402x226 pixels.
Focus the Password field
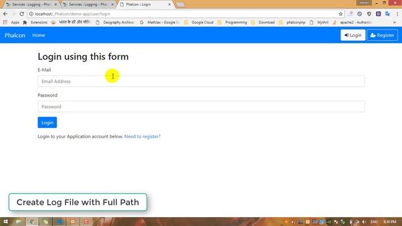[201, 107]
